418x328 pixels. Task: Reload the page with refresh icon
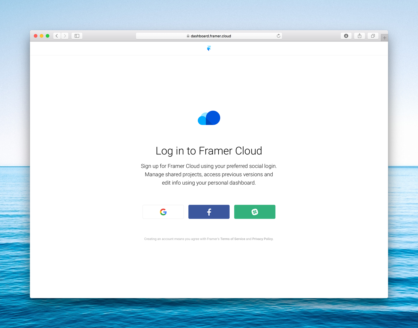tap(278, 36)
